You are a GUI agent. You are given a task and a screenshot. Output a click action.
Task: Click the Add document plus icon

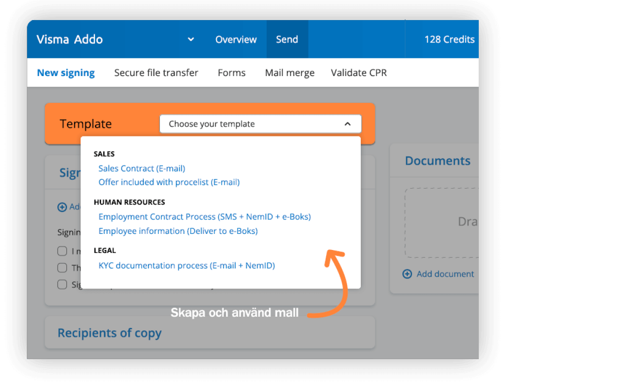pyautogui.click(x=407, y=274)
